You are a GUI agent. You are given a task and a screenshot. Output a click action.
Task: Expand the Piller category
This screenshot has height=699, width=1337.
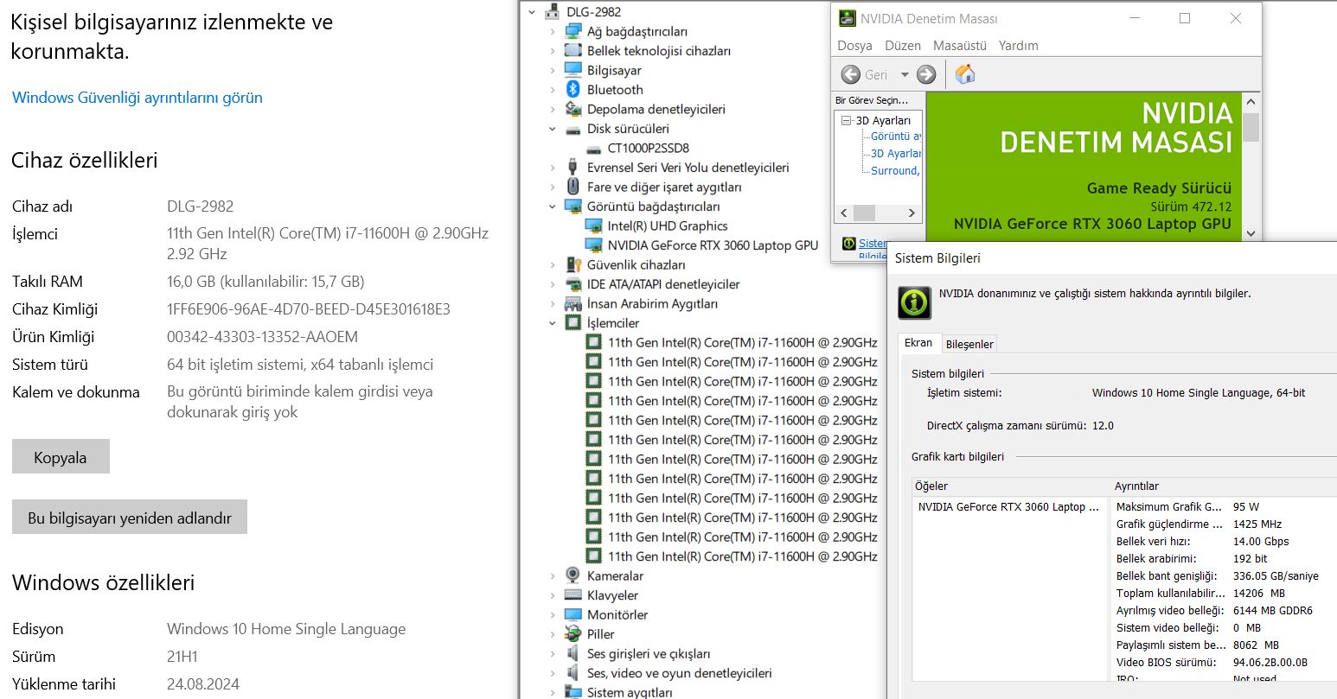pyautogui.click(x=553, y=634)
